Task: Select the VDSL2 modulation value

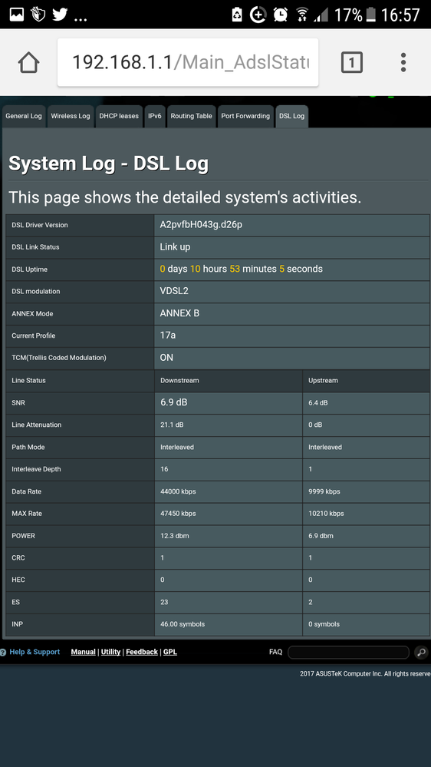Action: pyautogui.click(x=174, y=291)
